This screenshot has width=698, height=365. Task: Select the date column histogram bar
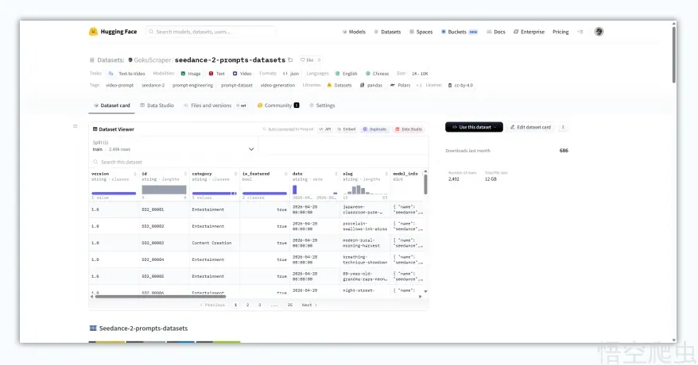295,190
